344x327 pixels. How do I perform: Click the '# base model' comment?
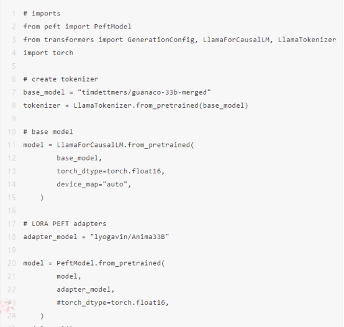pos(48,132)
